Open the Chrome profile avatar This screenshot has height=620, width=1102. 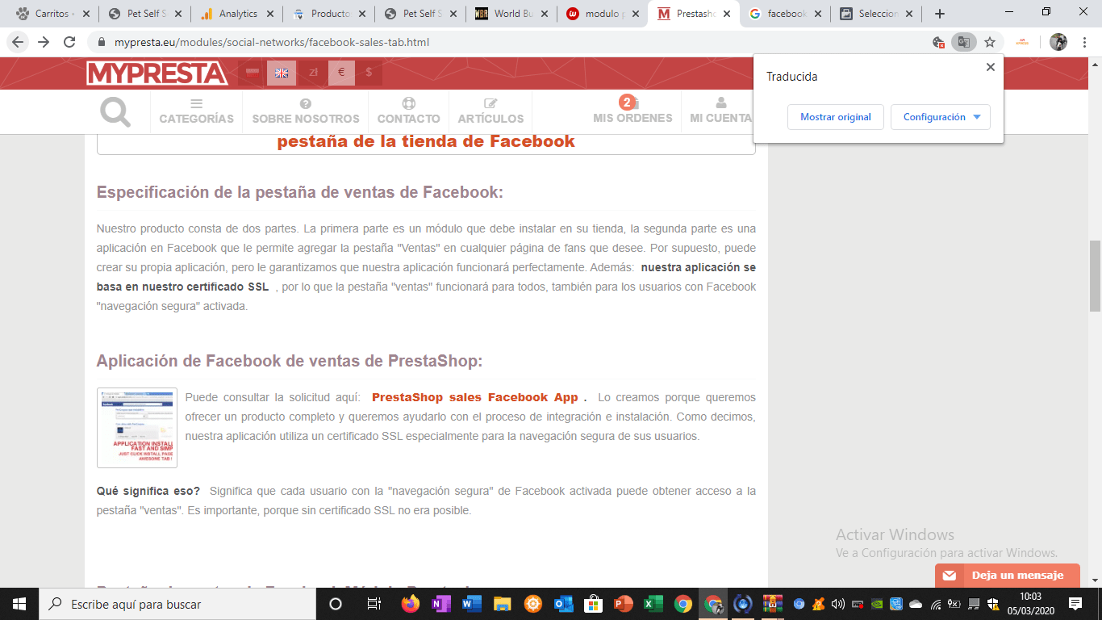[1058, 42]
